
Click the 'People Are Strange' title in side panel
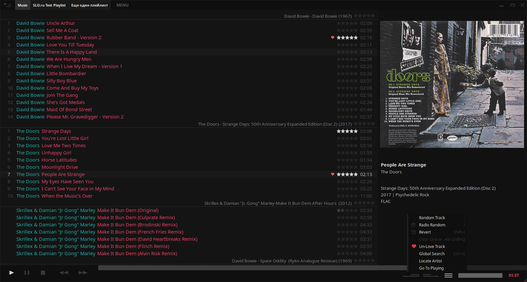pos(403,165)
